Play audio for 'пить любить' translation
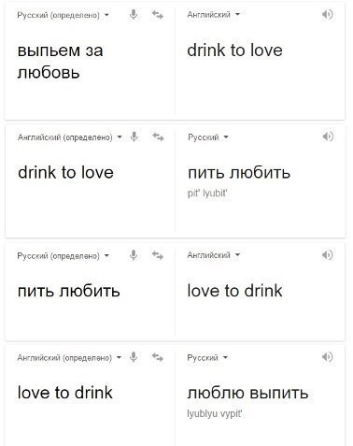This screenshot has height=446, width=353. [328, 137]
